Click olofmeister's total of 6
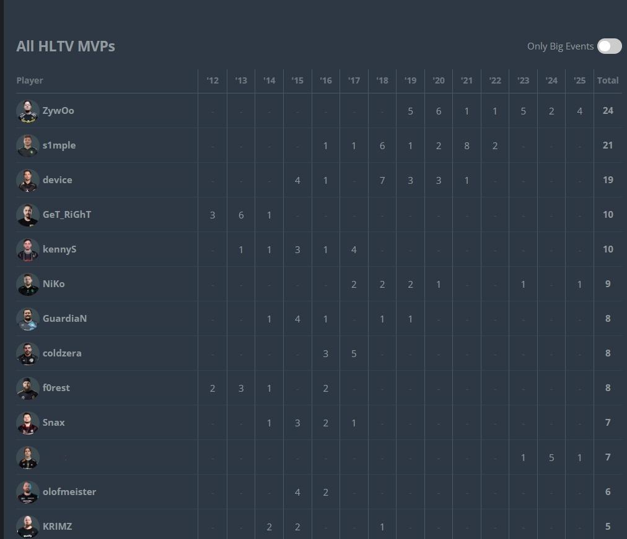This screenshot has height=539, width=627. click(608, 492)
